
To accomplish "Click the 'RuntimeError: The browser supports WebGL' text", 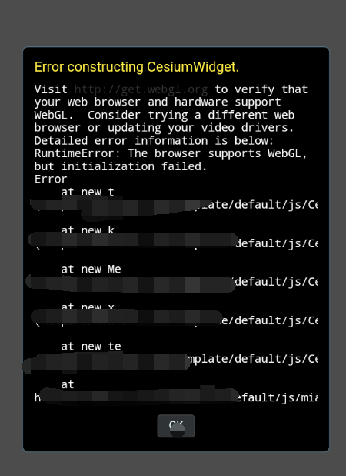I will coord(171,153).
